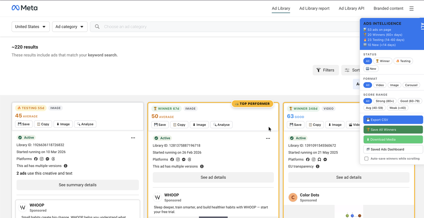Click the Messenger platform icon on the TESTING 55d card

[47, 159]
